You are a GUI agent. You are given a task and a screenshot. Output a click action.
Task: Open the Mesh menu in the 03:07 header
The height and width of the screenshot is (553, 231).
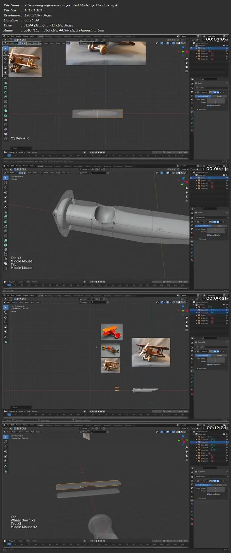[x=46, y=43]
